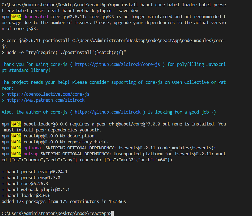Screen dimensions: 252x216
Task: Open the patreon.com/zloirock link
Action: (x=45, y=100)
